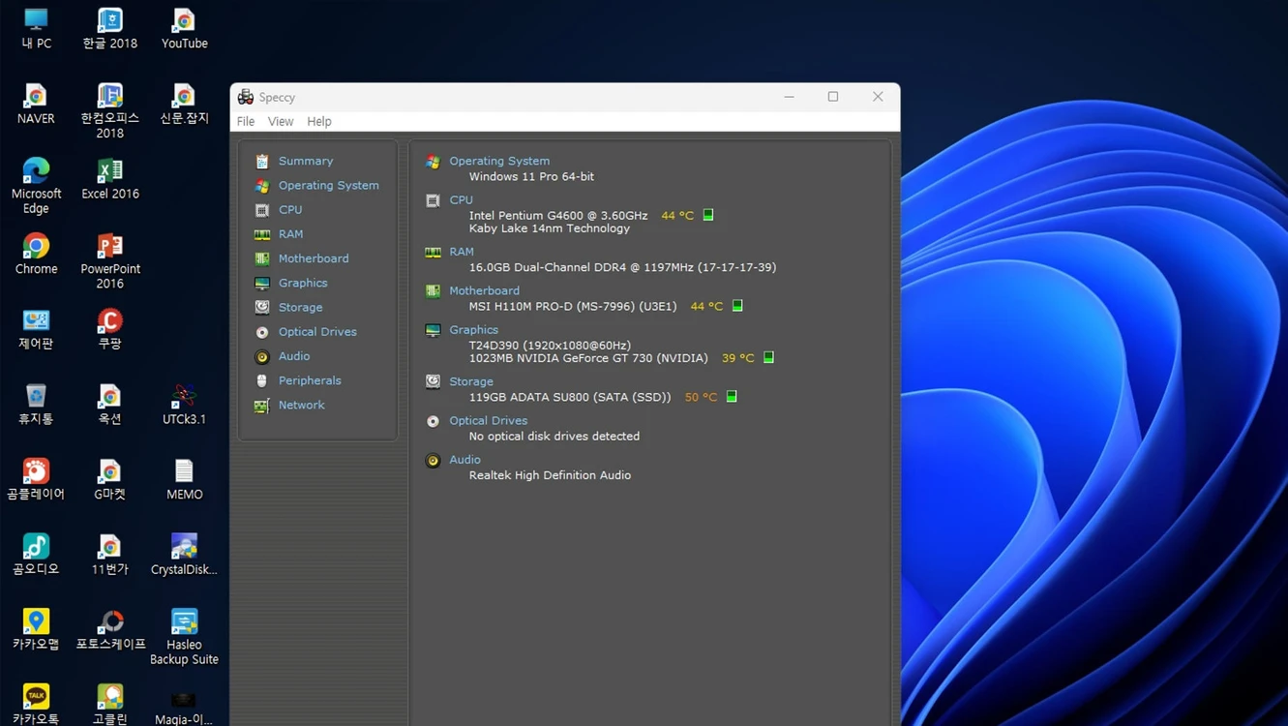Screen dimensions: 1288x726
Task: Open the MEMO file on desktop
Action: pyautogui.click(x=184, y=479)
